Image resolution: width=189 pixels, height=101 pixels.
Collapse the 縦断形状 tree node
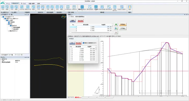(x=9, y=26)
